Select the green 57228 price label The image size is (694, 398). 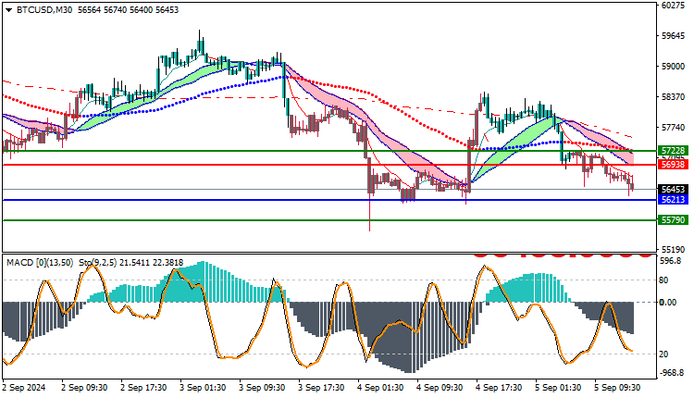pyautogui.click(x=673, y=151)
